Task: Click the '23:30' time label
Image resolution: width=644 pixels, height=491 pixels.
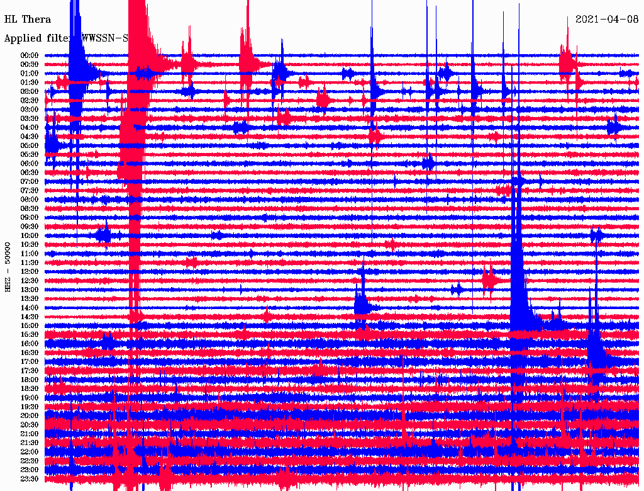Action: 30,478
